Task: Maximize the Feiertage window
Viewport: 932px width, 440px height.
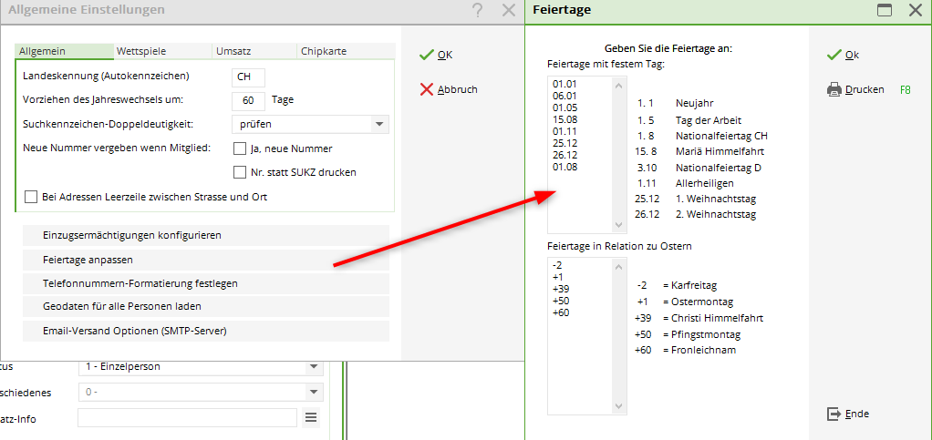Action: coord(884,10)
